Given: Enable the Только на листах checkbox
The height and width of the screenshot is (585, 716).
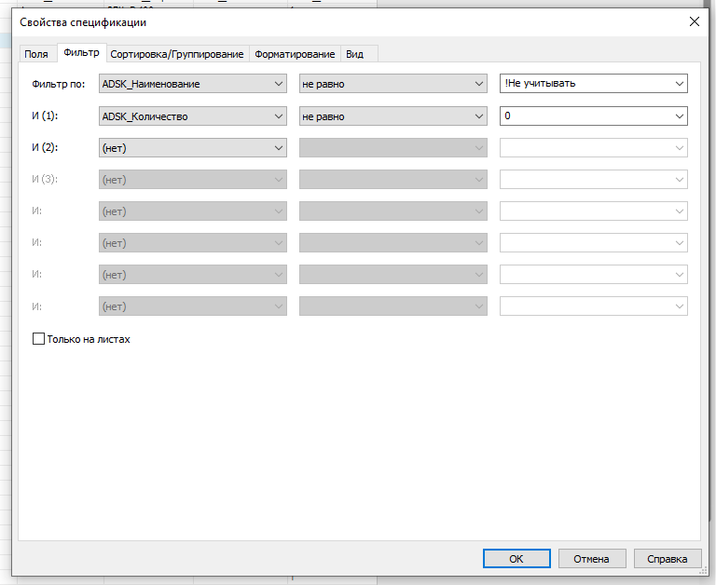Looking at the screenshot, I should pos(39,339).
